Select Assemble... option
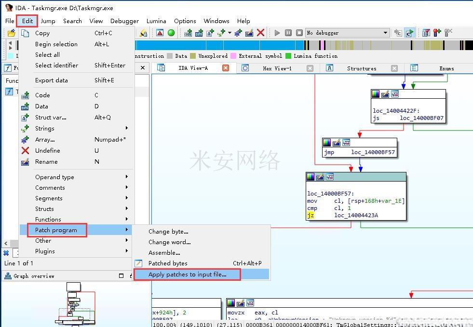This screenshot has width=473, height=327. 201,252
